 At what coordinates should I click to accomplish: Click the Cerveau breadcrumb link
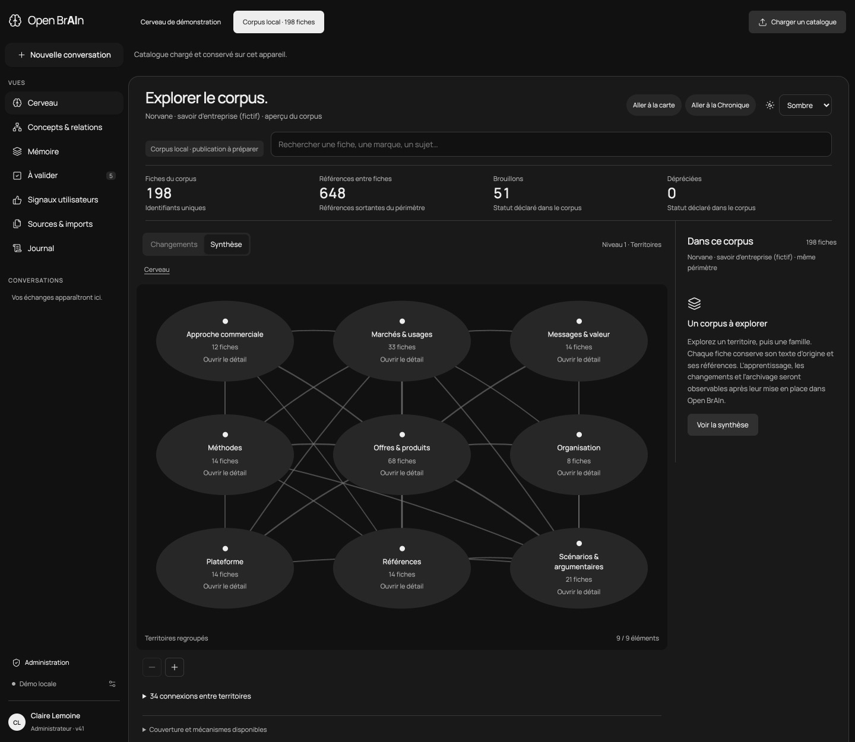coord(157,269)
